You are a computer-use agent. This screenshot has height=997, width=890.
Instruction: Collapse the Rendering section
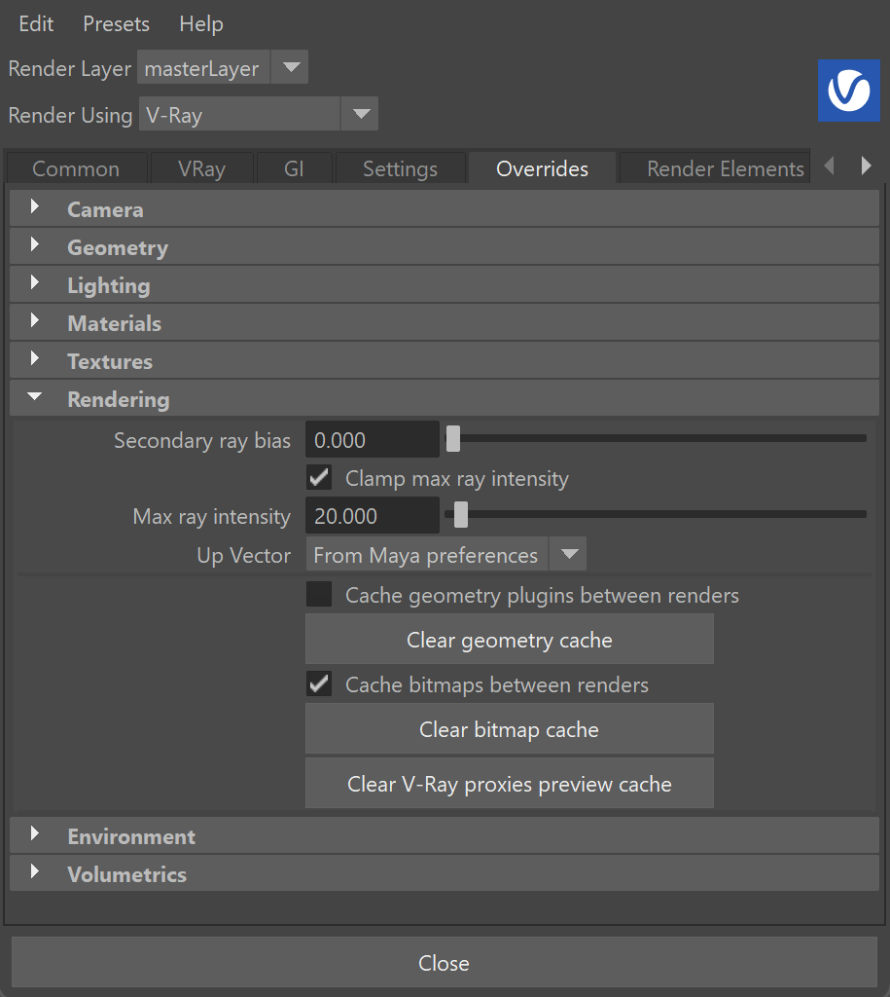[x=445, y=398]
